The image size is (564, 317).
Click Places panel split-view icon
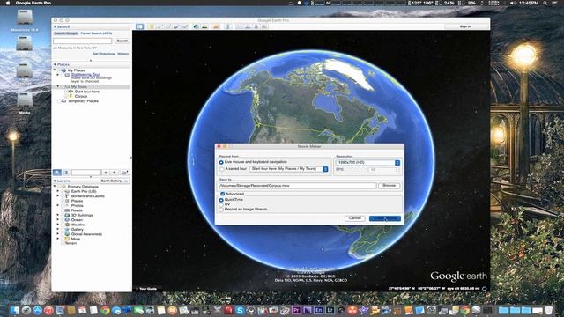click(66, 173)
